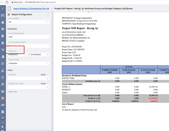Click the 'SAND.v j' cost row

pyautogui.click(x=66, y=87)
